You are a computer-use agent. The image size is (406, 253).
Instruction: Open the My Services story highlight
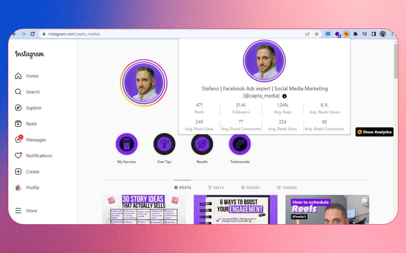[127, 144]
